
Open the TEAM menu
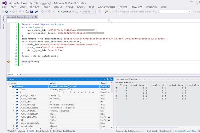pos(70,7)
